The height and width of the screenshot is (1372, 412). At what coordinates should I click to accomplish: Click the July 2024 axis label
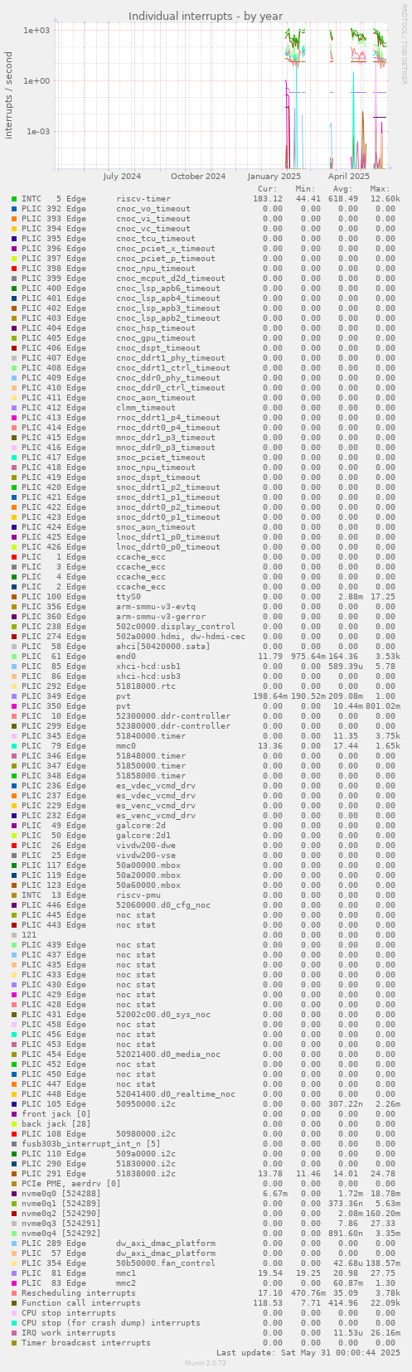pyautogui.click(x=122, y=177)
